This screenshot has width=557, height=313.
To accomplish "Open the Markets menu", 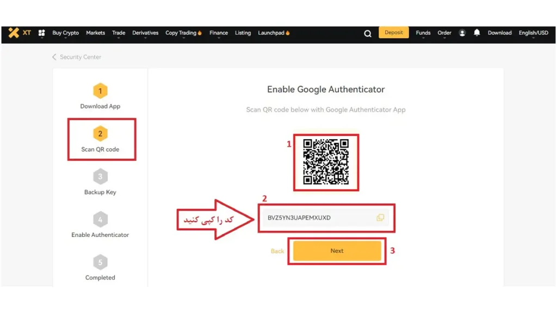I will tap(96, 33).
